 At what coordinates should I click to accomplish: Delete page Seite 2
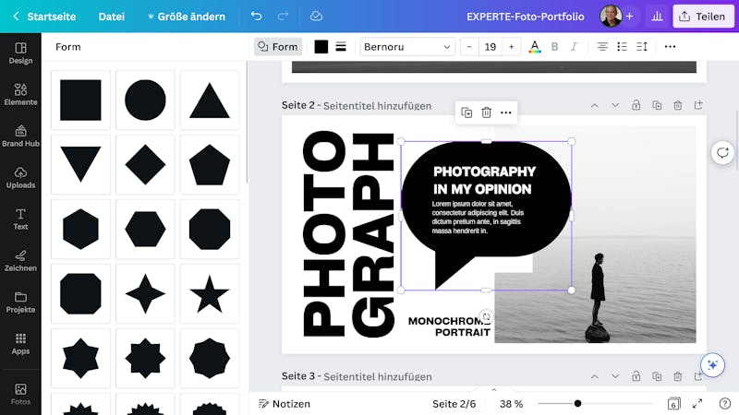pyautogui.click(x=678, y=105)
